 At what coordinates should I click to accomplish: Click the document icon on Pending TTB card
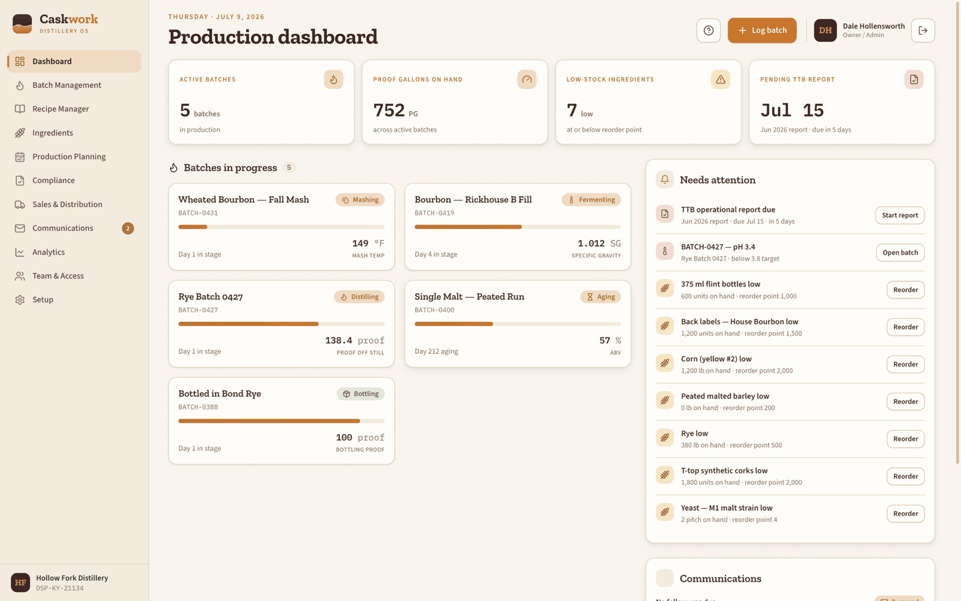[914, 79]
